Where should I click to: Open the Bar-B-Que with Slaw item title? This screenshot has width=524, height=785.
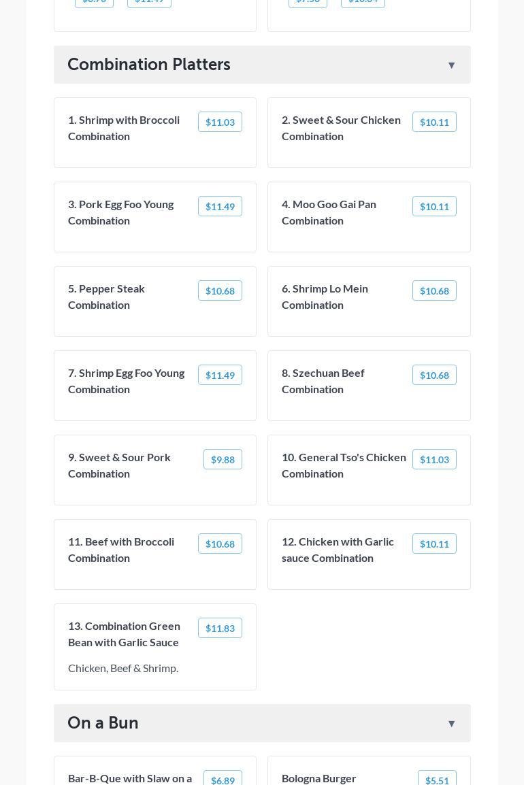click(x=130, y=778)
